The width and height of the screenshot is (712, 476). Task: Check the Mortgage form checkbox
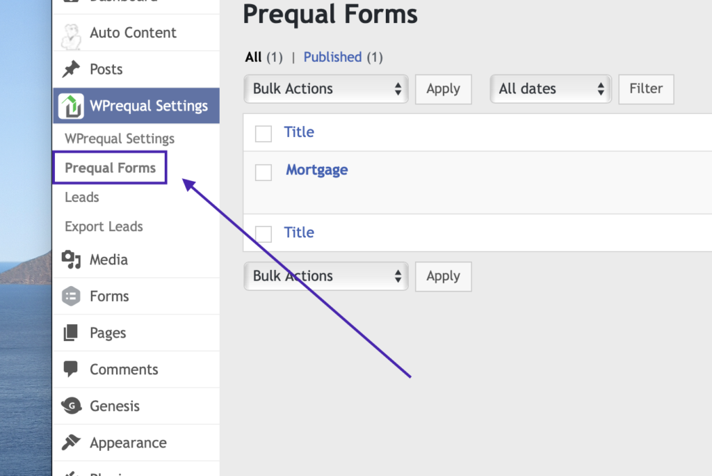coord(264,173)
